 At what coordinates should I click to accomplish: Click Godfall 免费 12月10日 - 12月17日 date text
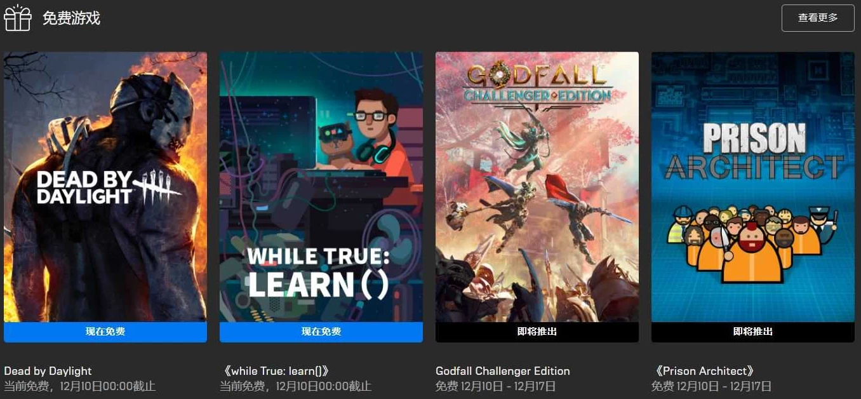(496, 386)
